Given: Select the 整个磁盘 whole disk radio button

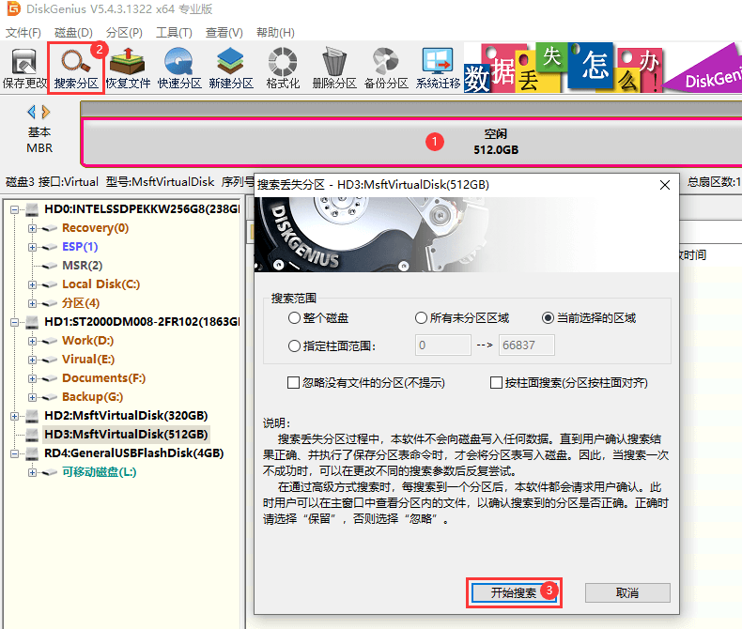Looking at the screenshot, I should [x=294, y=318].
